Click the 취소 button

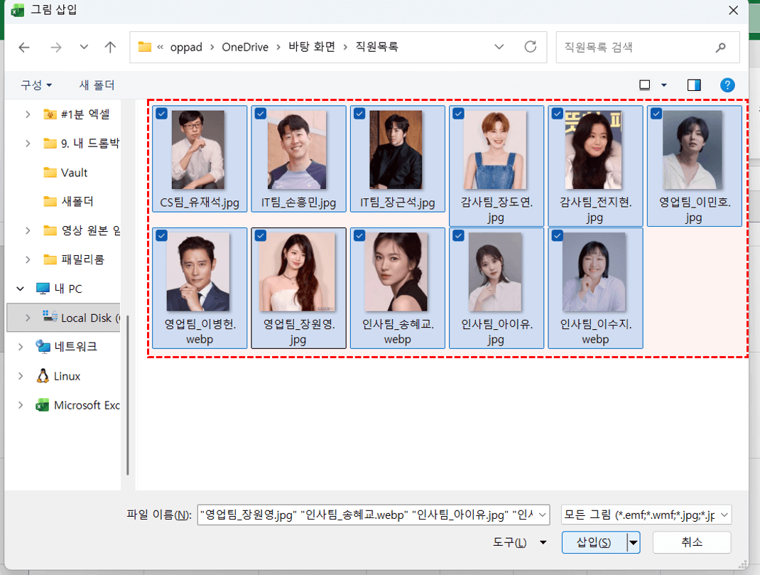click(691, 542)
